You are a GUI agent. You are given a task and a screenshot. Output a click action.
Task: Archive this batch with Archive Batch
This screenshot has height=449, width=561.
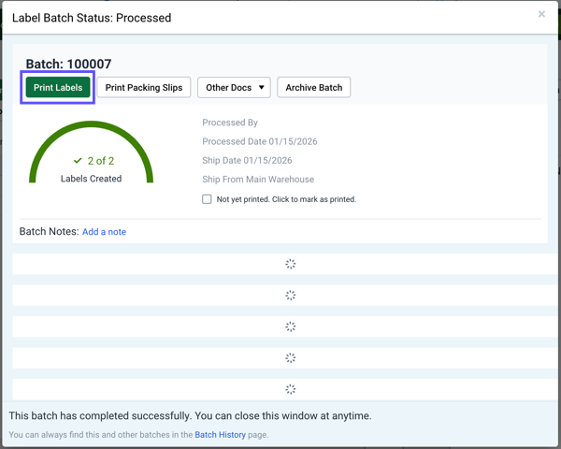click(x=314, y=87)
